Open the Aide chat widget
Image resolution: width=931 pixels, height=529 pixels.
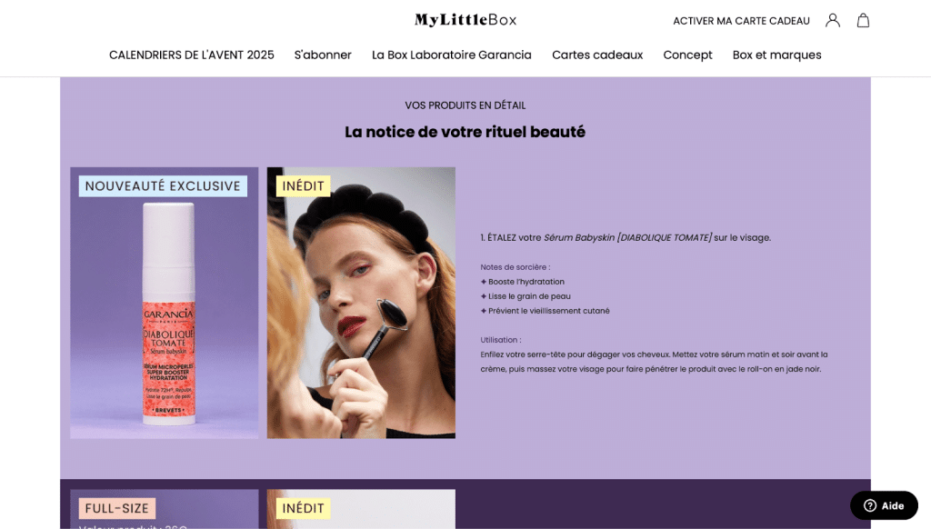tap(884, 505)
